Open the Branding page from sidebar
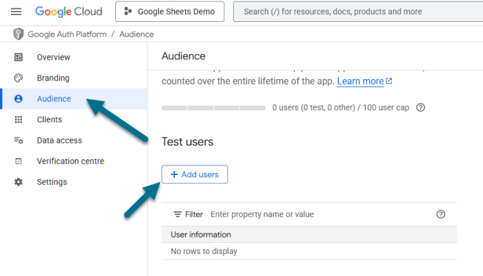 coord(53,78)
